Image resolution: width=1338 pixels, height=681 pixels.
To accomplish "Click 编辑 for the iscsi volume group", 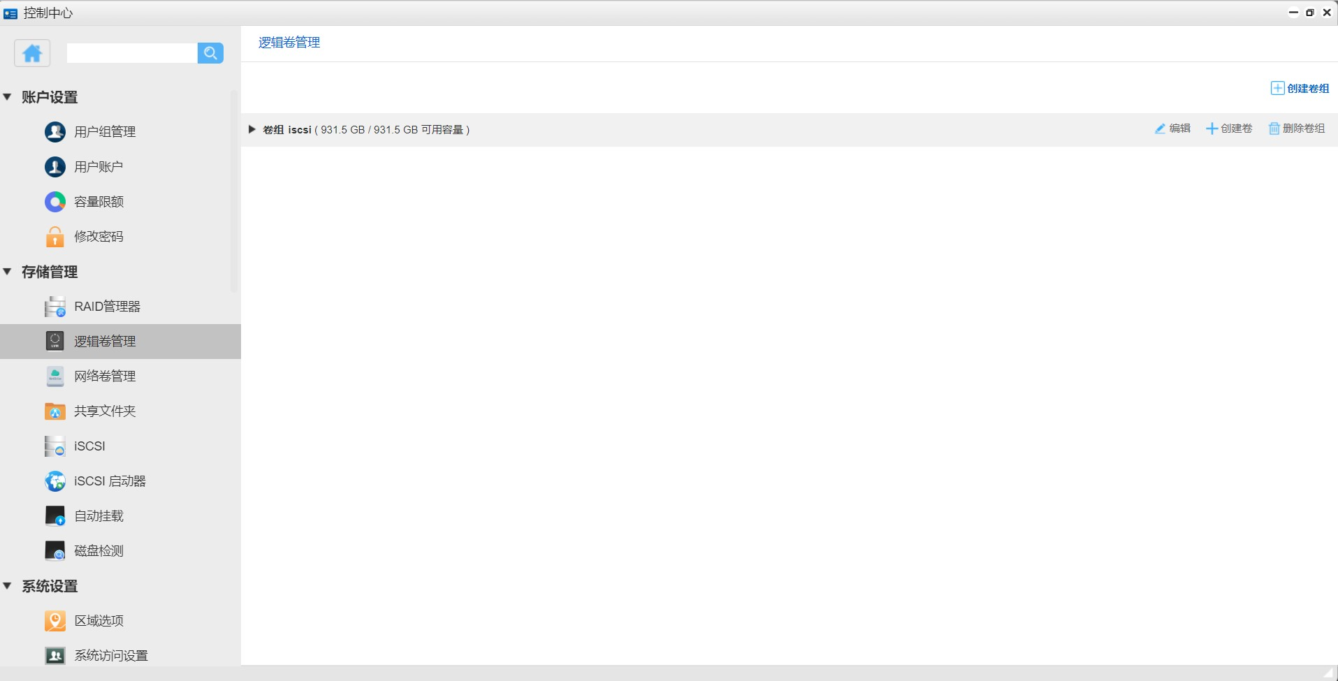I will pos(1172,129).
